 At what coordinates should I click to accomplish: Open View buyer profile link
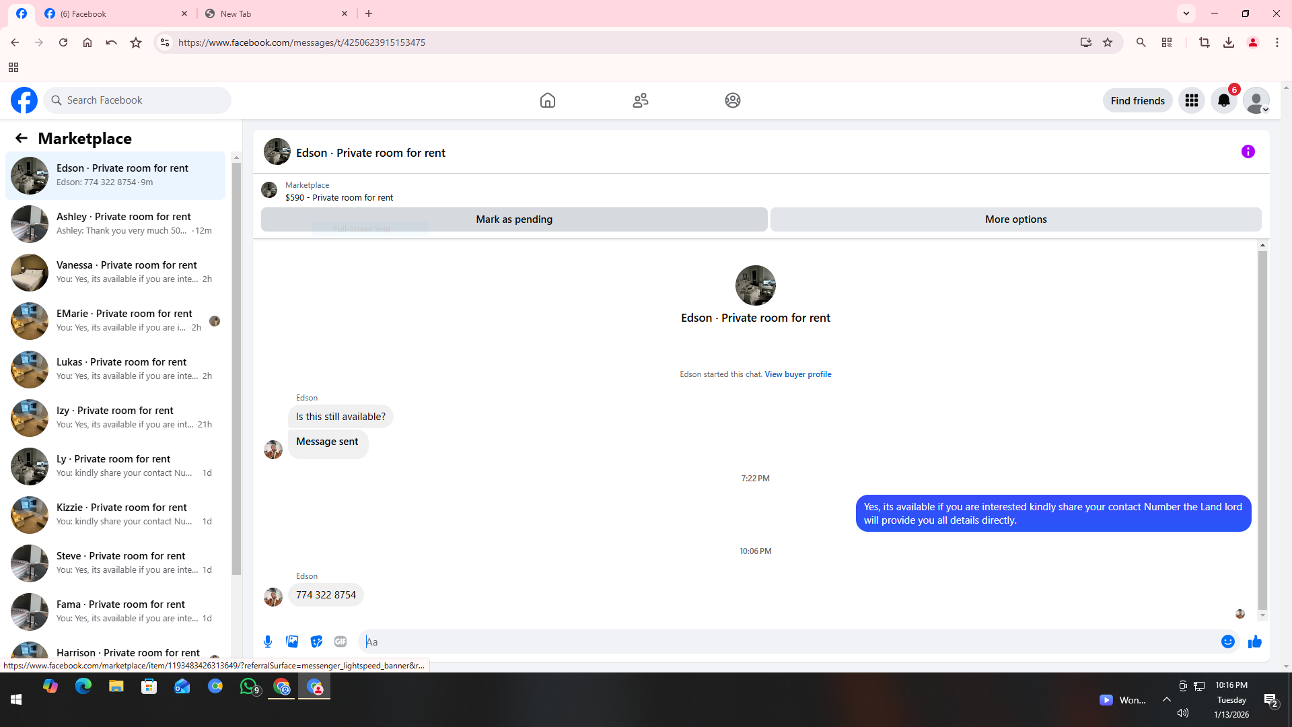click(x=797, y=374)
